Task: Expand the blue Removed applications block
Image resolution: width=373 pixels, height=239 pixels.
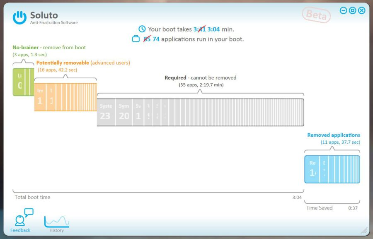Action: (332, 169)
